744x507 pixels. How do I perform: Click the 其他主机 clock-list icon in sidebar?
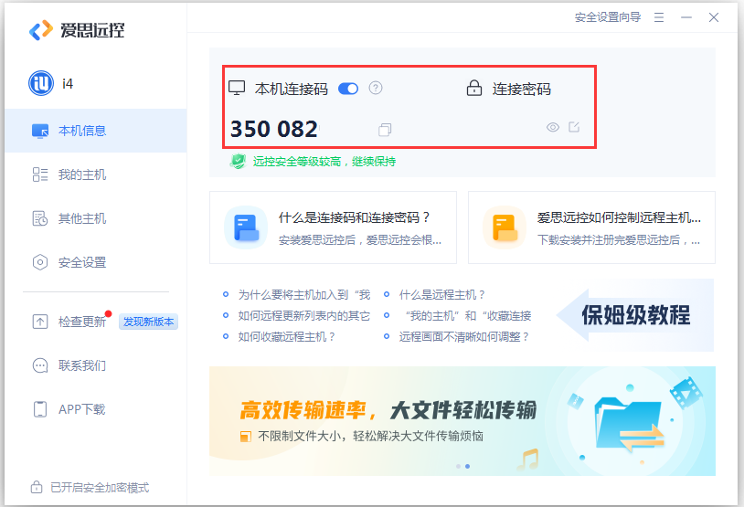click(x=40, y=218)
